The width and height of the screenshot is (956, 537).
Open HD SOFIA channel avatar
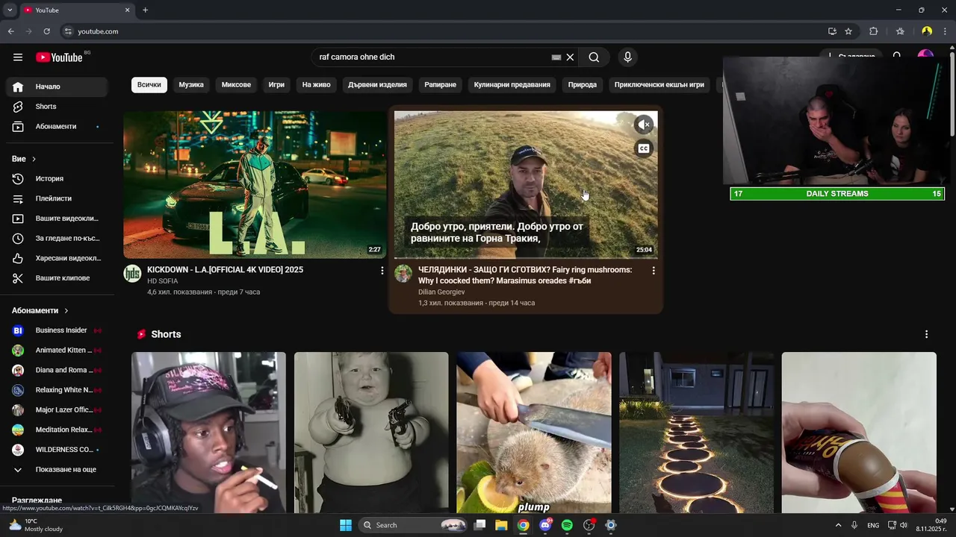[x=132, y=274]
